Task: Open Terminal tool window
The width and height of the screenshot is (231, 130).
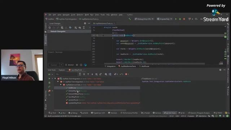Action: point(112,113)
